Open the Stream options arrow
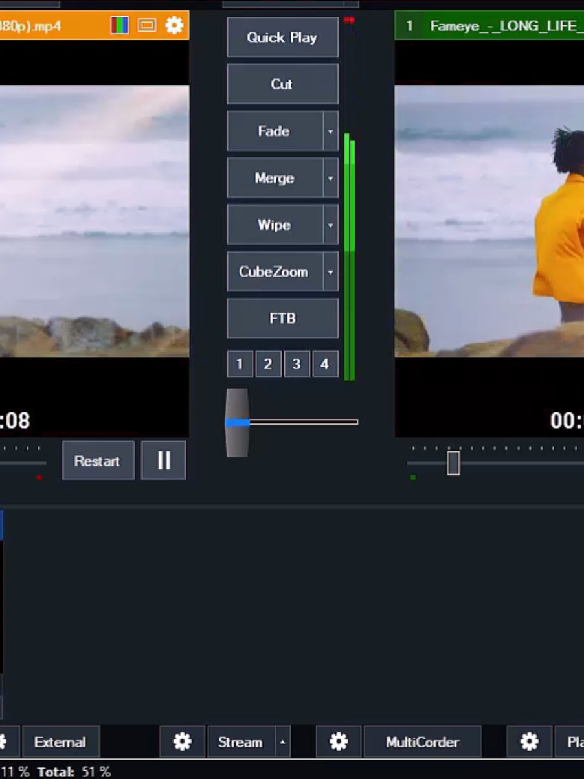584x779 pixels. click(282, 742)
